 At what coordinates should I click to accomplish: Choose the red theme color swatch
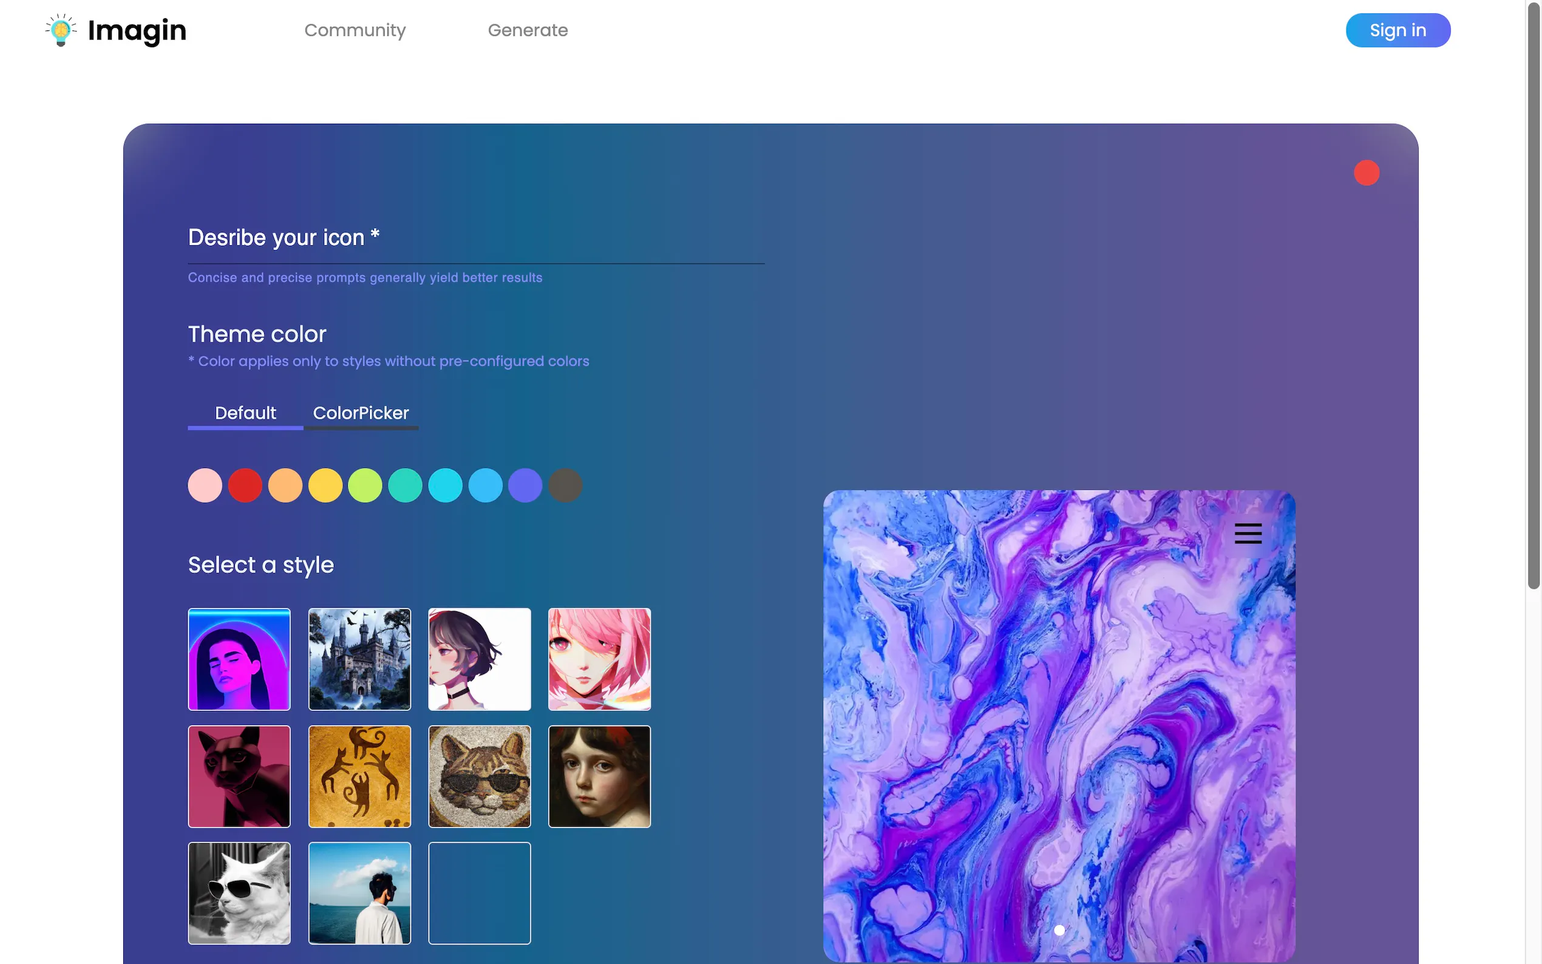click(245, 486)
